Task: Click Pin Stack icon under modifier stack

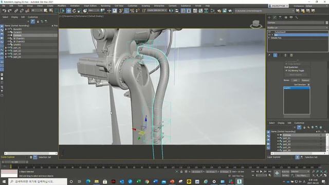Action: (x=269, y=55)
